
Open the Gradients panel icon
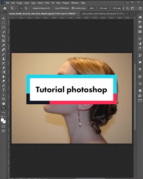point(140,27)
